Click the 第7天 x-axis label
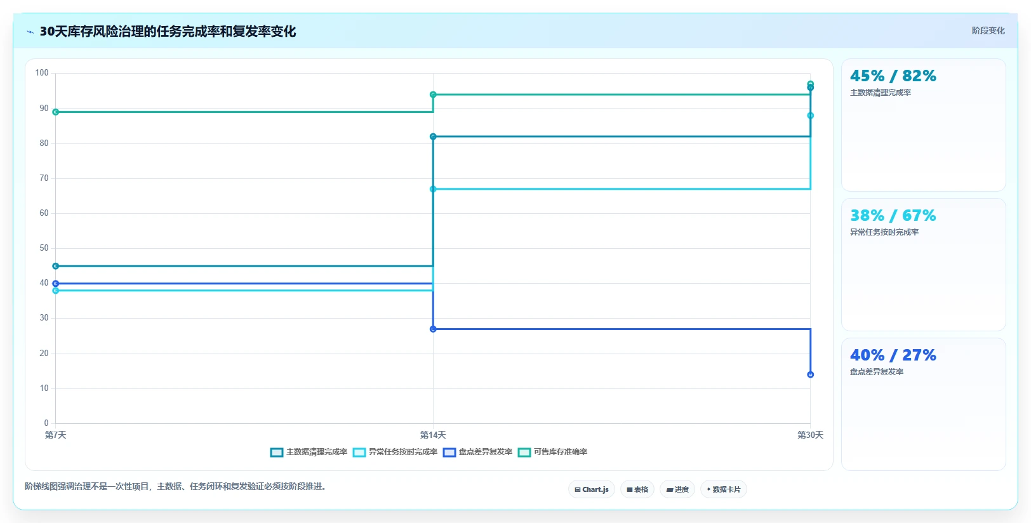1031x523 pixels. click(56, 435)
